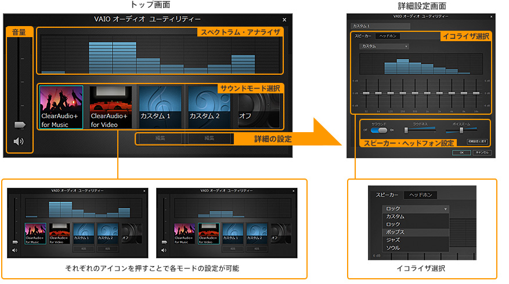Click the 音量 volume slider handle in large top-screen window
Image resolution: width=509 pixels, height=284 pixels.
pyautogui.click(x=20, y=125)
